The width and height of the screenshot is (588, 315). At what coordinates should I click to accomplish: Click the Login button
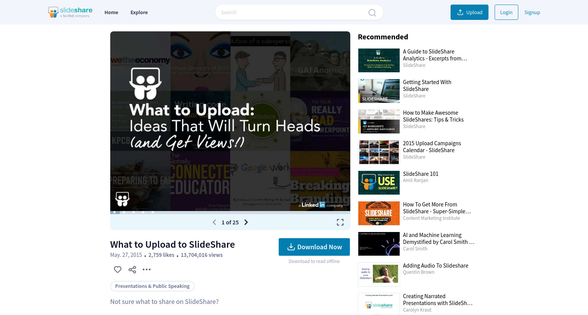pyautogui.click(x=506, y=12)
